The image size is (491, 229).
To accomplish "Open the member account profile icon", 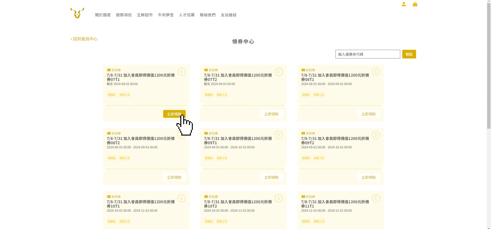I will pos(404,4).
